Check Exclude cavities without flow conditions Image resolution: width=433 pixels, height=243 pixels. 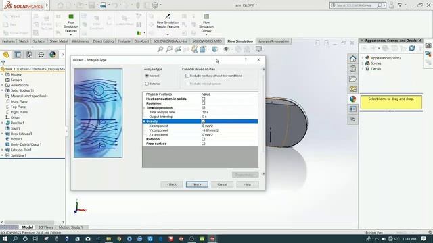click(187, 76)
